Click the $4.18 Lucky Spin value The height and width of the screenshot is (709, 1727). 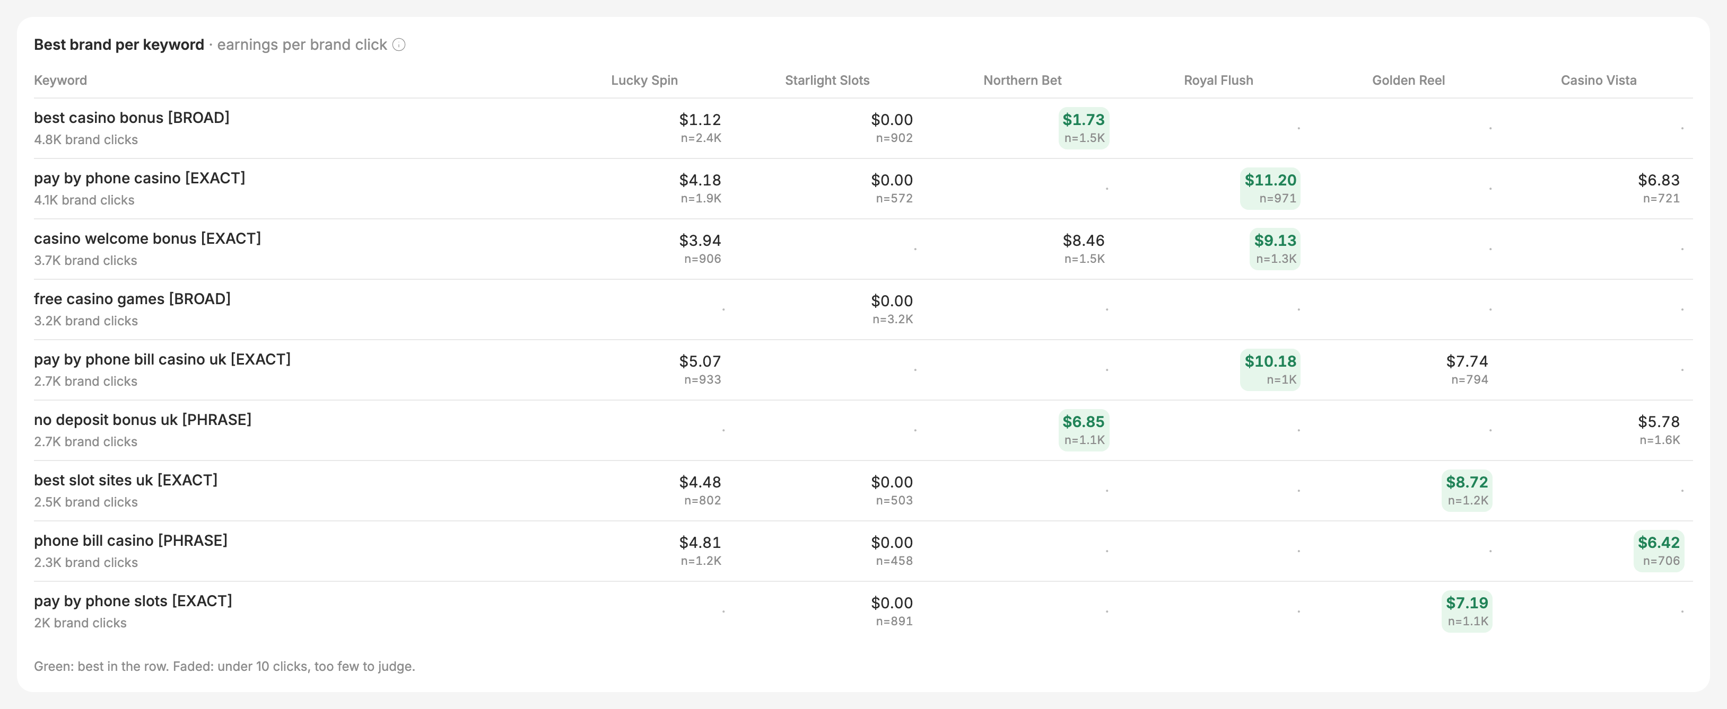pyautogui.click(x=700, y=180)
